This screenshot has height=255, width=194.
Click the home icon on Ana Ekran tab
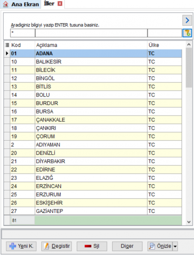tap(5, 4)
